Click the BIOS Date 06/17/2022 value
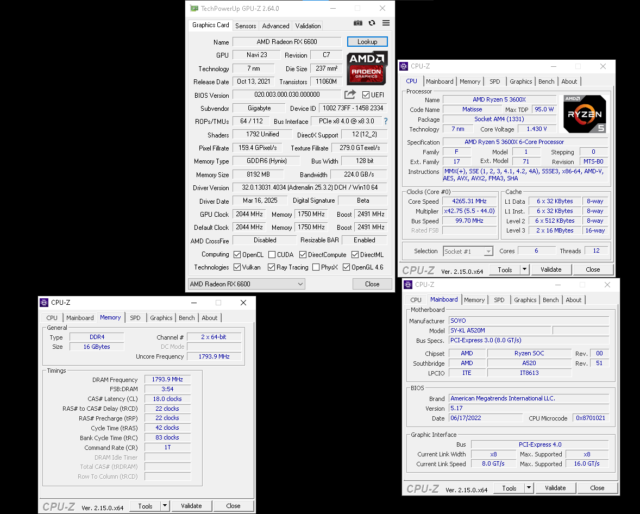Screen dimensions: 640x514 pyautogui.click(x=486, y=418)
